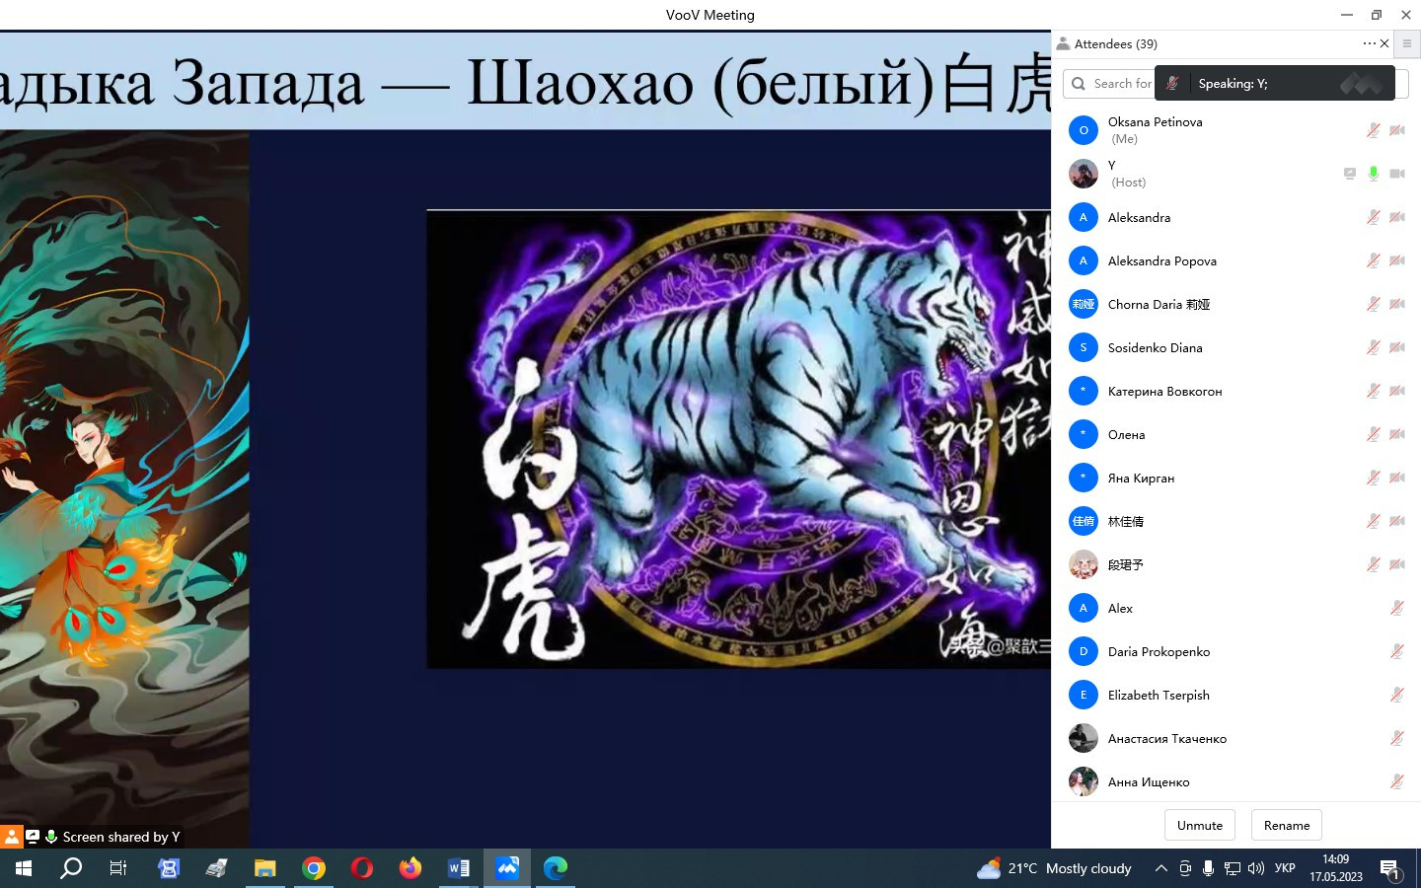
Task: Click 林佳倩's muted microphone icon
Action: click(x=1373, y=521)
